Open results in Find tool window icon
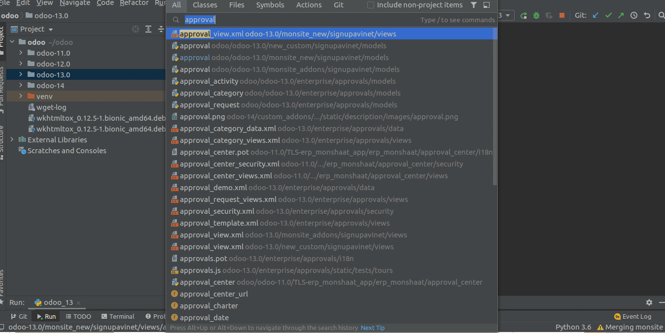The width and height of the screenshot is (665, 333). [487, 5]
